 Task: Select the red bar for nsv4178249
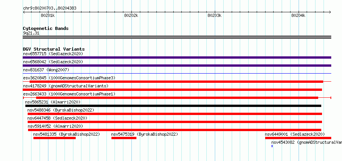(172, 90)
